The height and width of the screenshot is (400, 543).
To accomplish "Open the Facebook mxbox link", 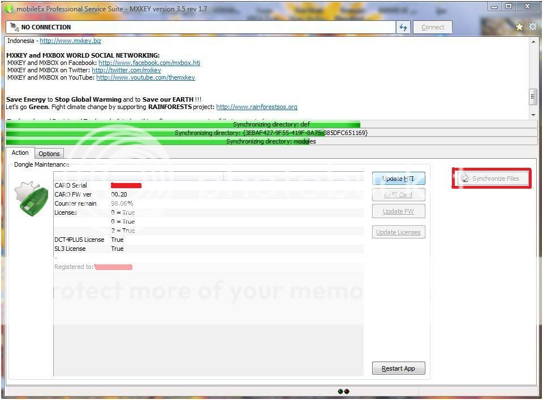I will [x=149, y=63].
